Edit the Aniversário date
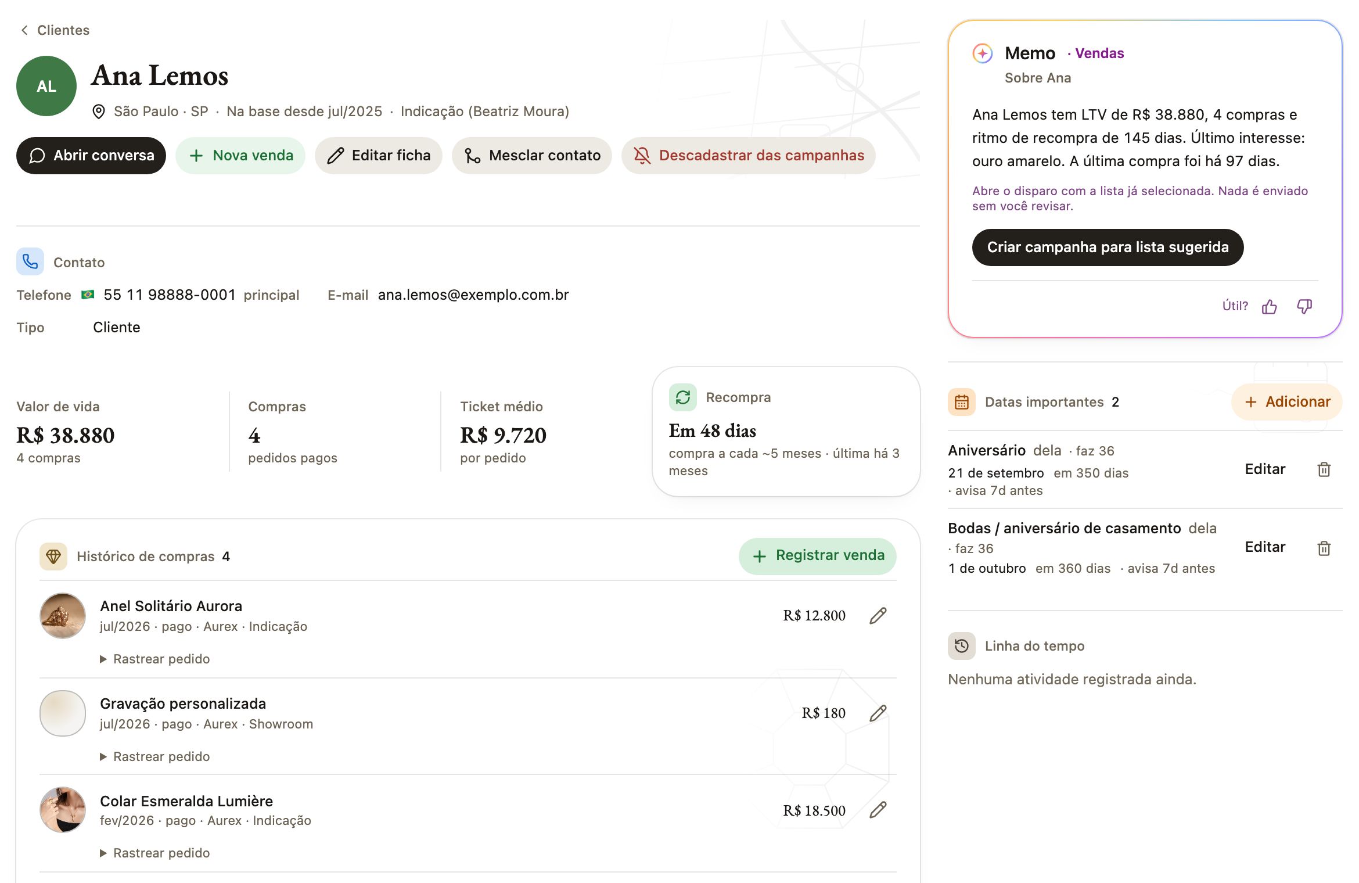Viewport: 1359px width, 883px height. (1265, 469)
